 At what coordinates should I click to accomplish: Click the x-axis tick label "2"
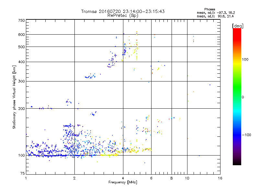tap(74, 178)
